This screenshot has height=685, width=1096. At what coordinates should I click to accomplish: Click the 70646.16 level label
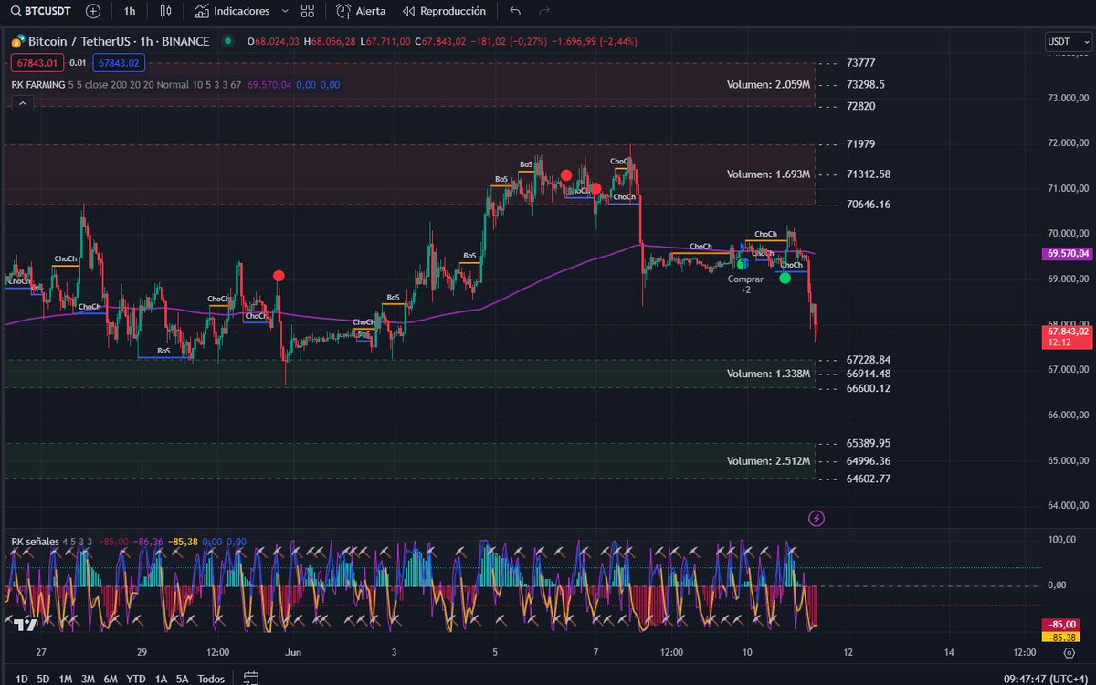[869, 204]
